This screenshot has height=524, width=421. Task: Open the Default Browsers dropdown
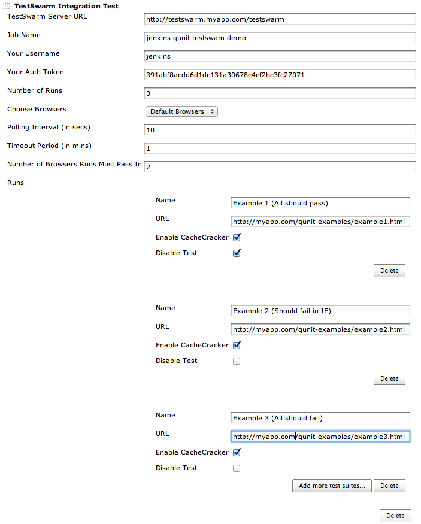point(181,111)
